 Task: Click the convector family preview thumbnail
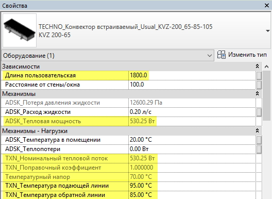(20, 30)
